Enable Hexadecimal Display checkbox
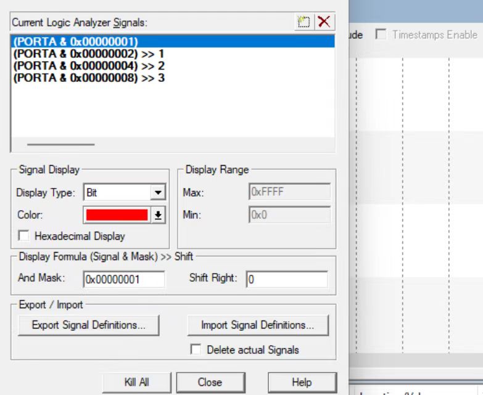Screen dimensions: 483x395 (x=23, y=236)
